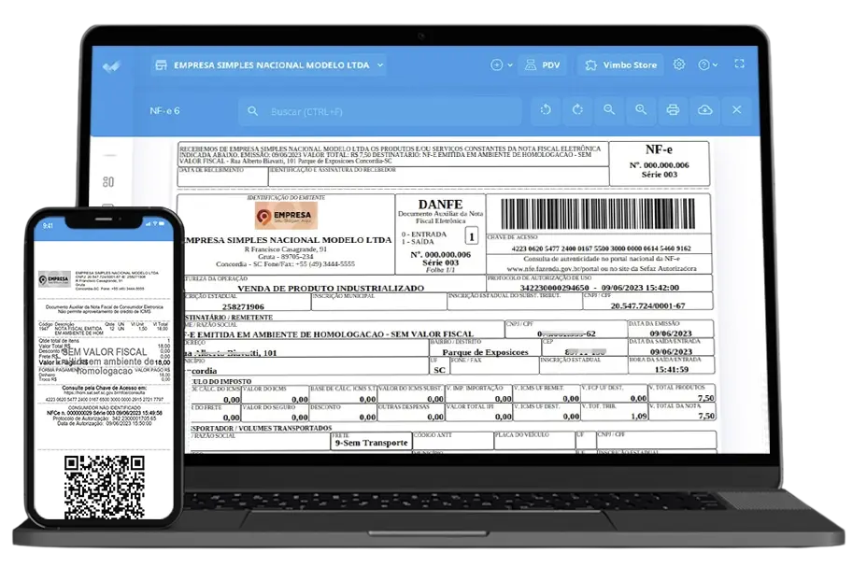Print the NF-e document
The height and width of the screenshot is (567, 867).
673,110
